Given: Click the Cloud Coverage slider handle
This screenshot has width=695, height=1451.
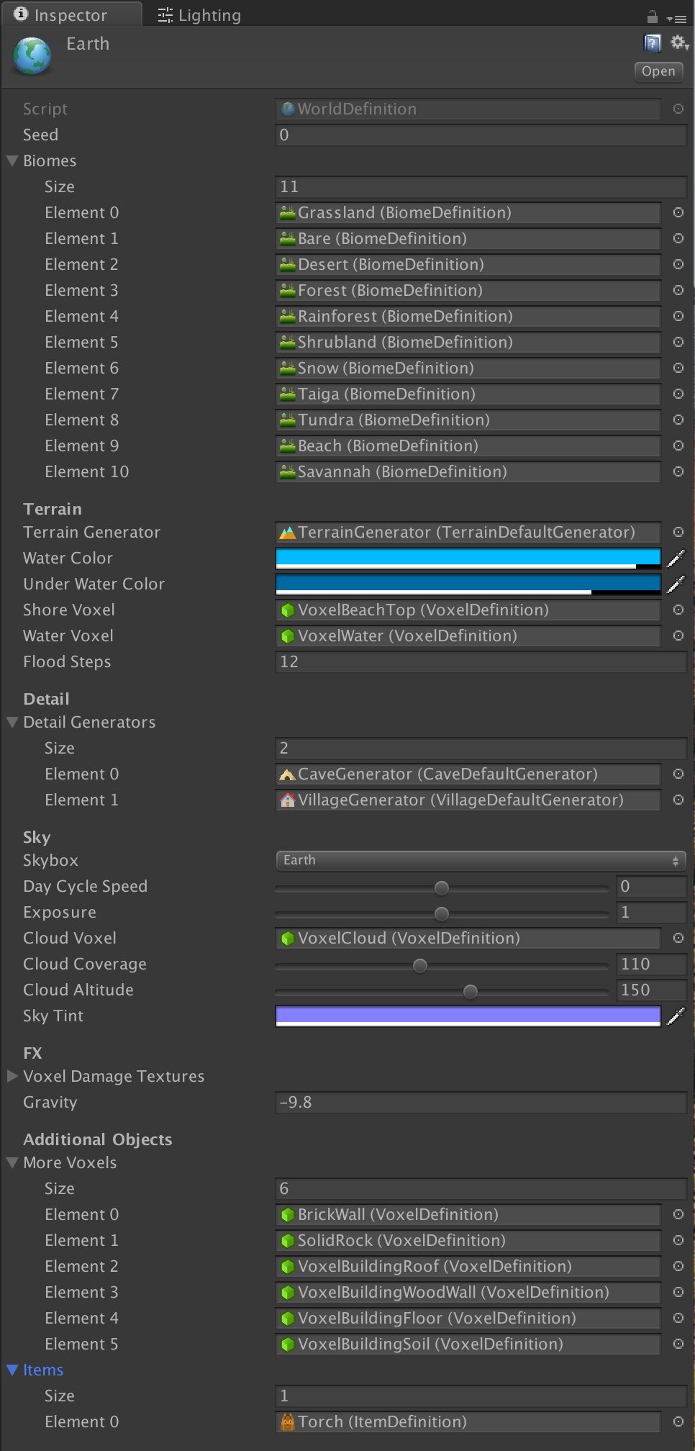Looking at the screenshot, I should (420, 966).
